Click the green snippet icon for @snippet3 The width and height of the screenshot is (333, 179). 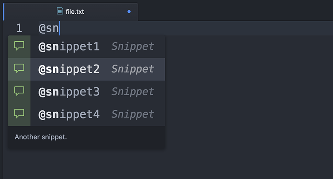tap(19, 91)
